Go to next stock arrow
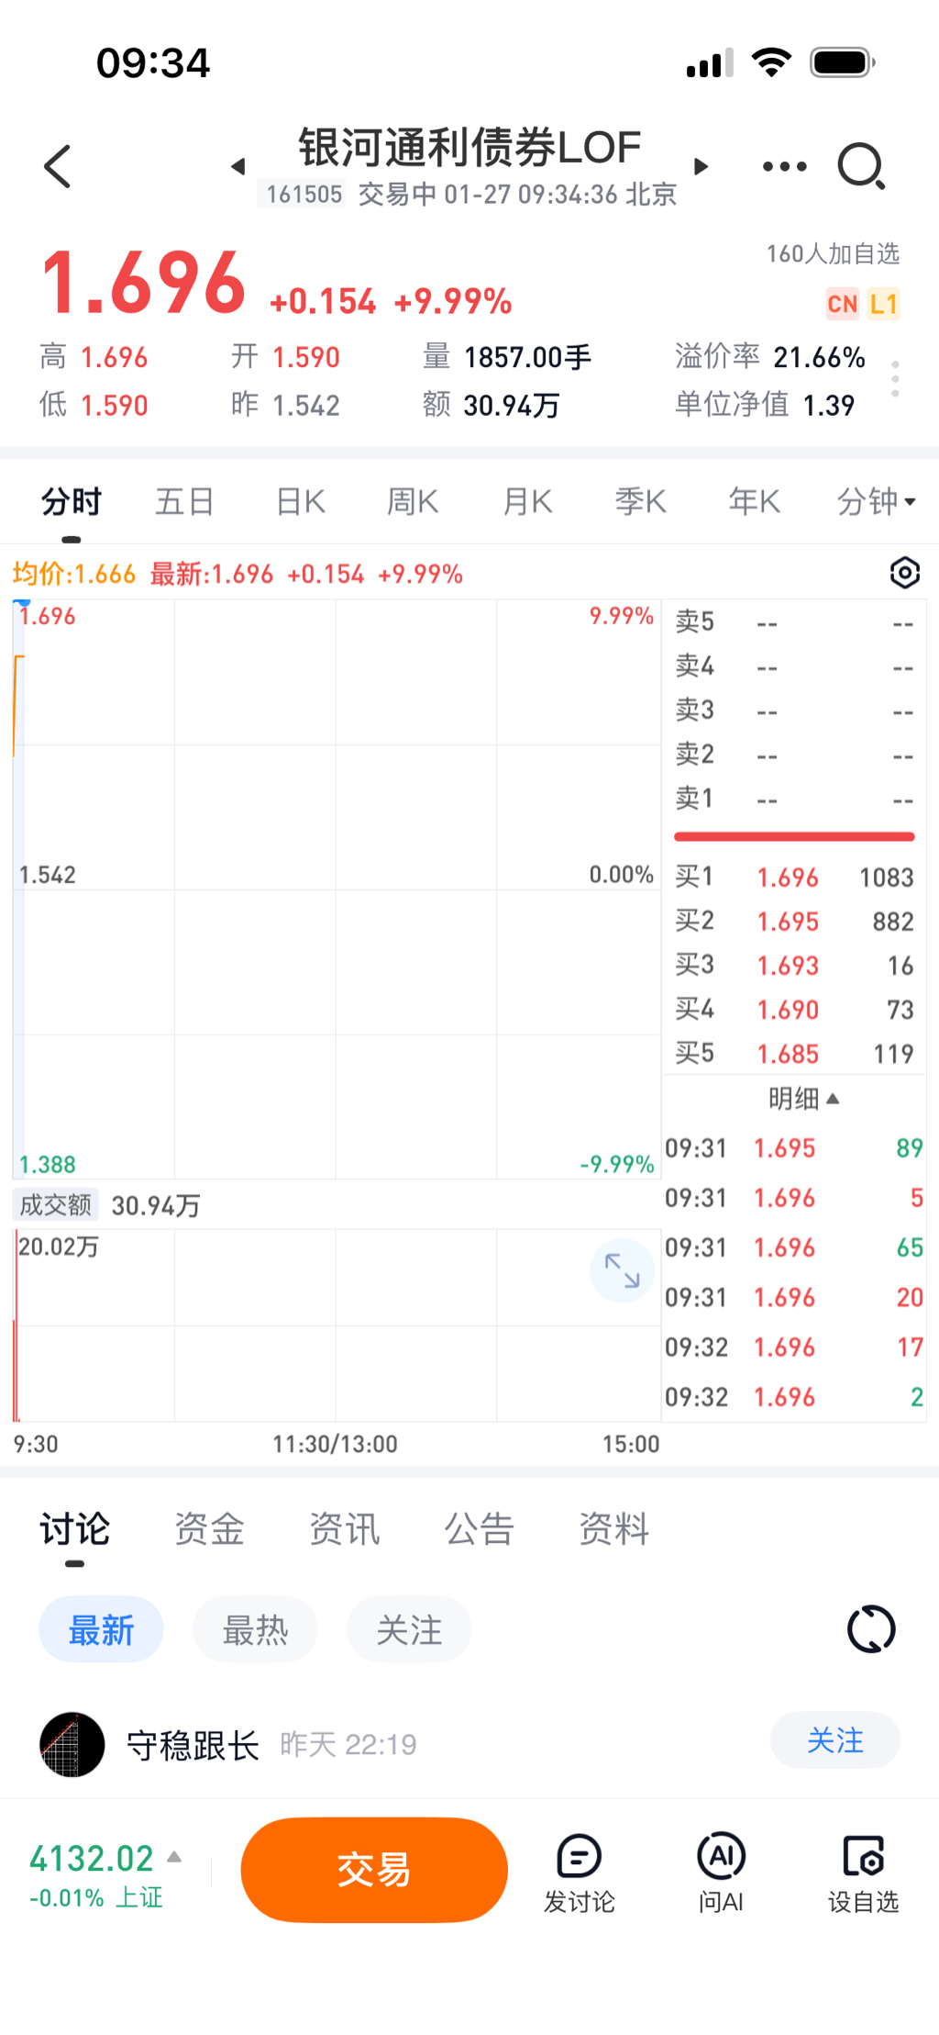Image resolution: width=939 pixels, height=2035 pixels. pos(701,167)
